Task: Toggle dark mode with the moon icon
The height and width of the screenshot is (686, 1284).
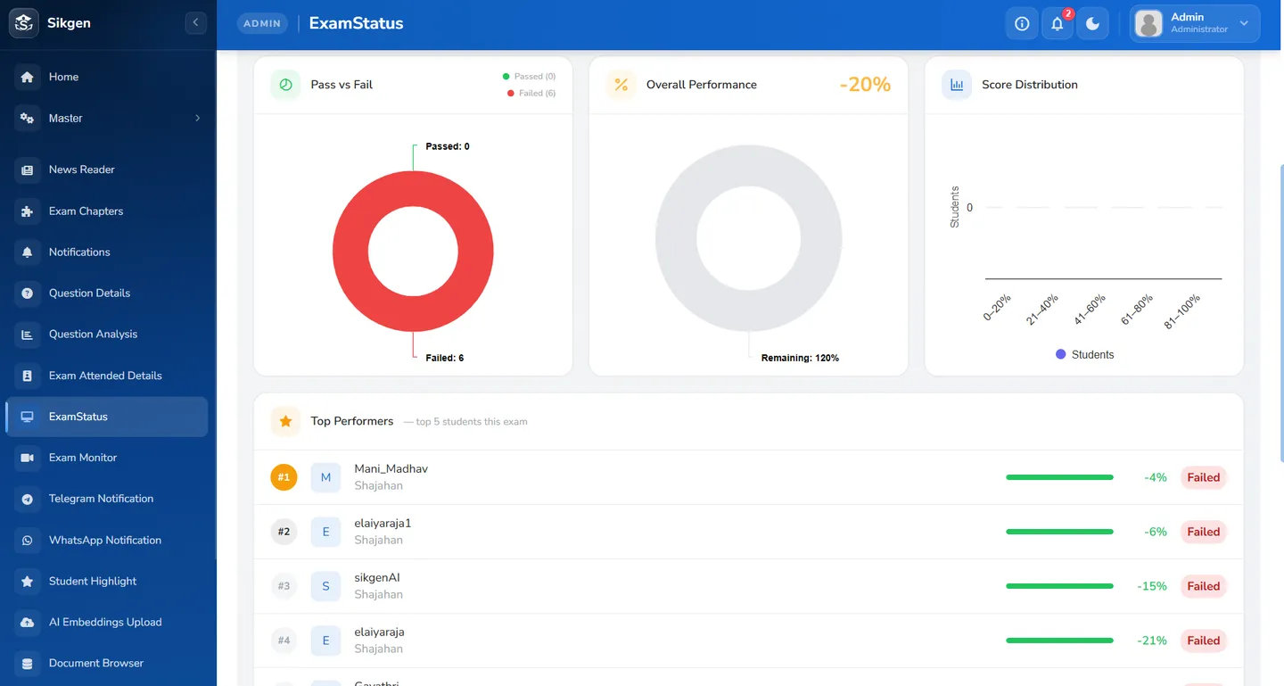Action: point(1093,24)
